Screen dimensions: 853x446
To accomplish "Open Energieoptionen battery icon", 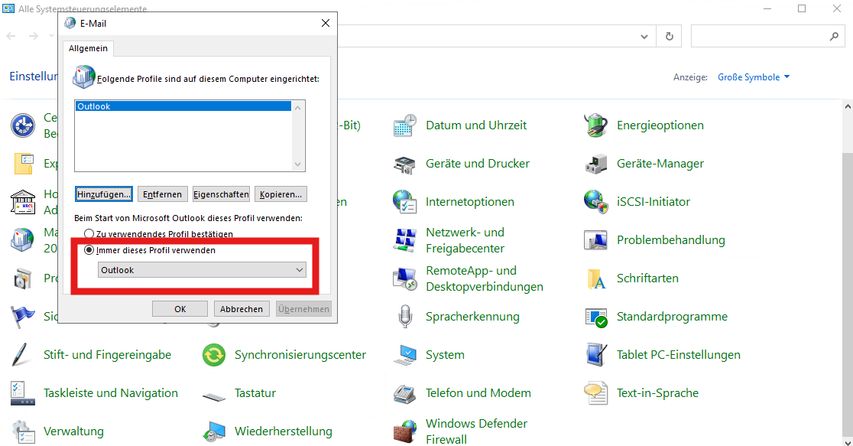I will tap(595, 125).
